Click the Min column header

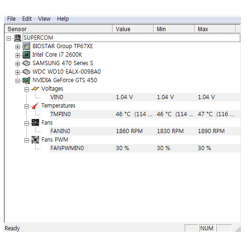point(174,29)
